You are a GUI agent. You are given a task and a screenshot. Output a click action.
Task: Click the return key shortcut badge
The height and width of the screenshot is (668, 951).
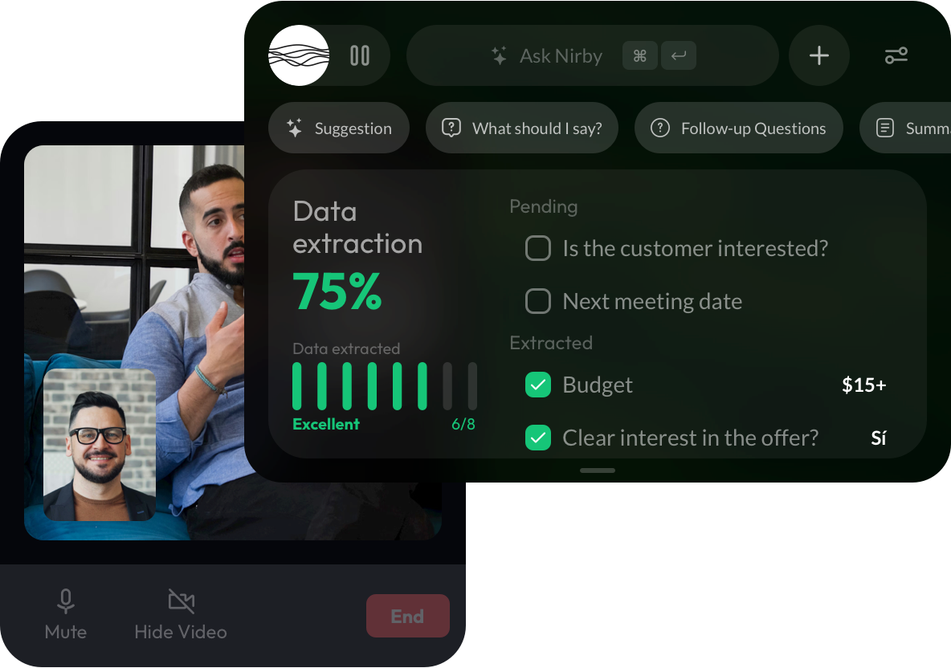click(x=678, y=55)
